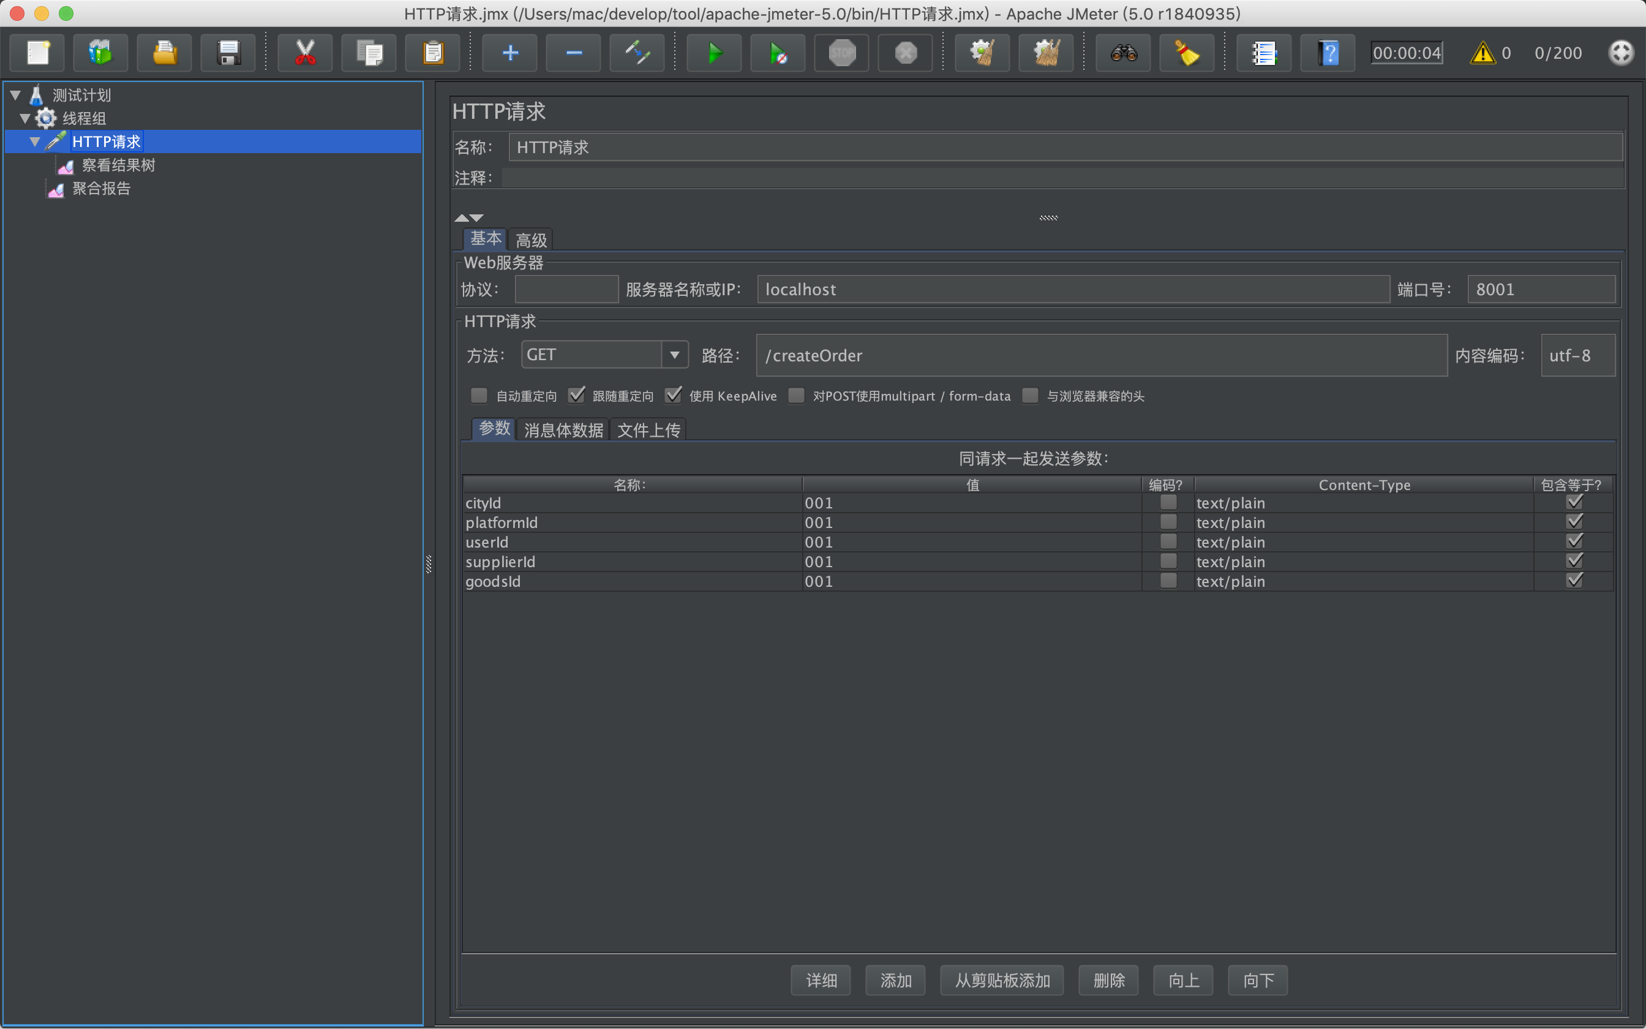
Task: Toggle 跟随重定向 checkbox
Action: pos(576,396)
